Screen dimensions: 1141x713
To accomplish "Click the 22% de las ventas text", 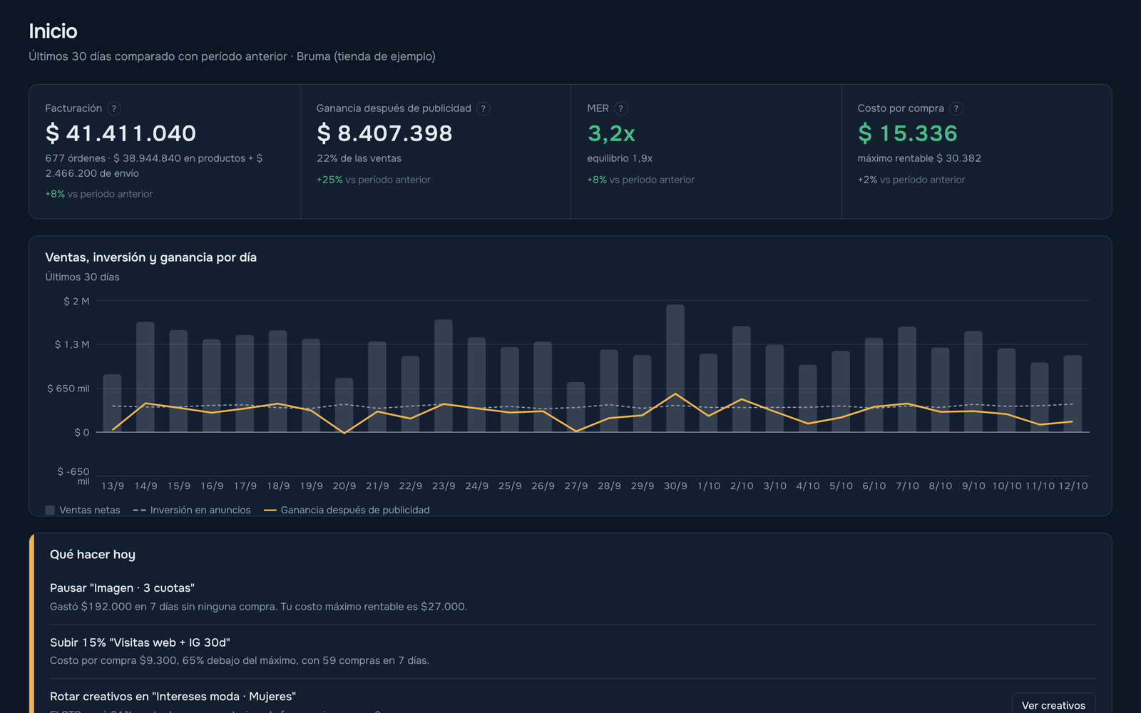I will point(359,158).
